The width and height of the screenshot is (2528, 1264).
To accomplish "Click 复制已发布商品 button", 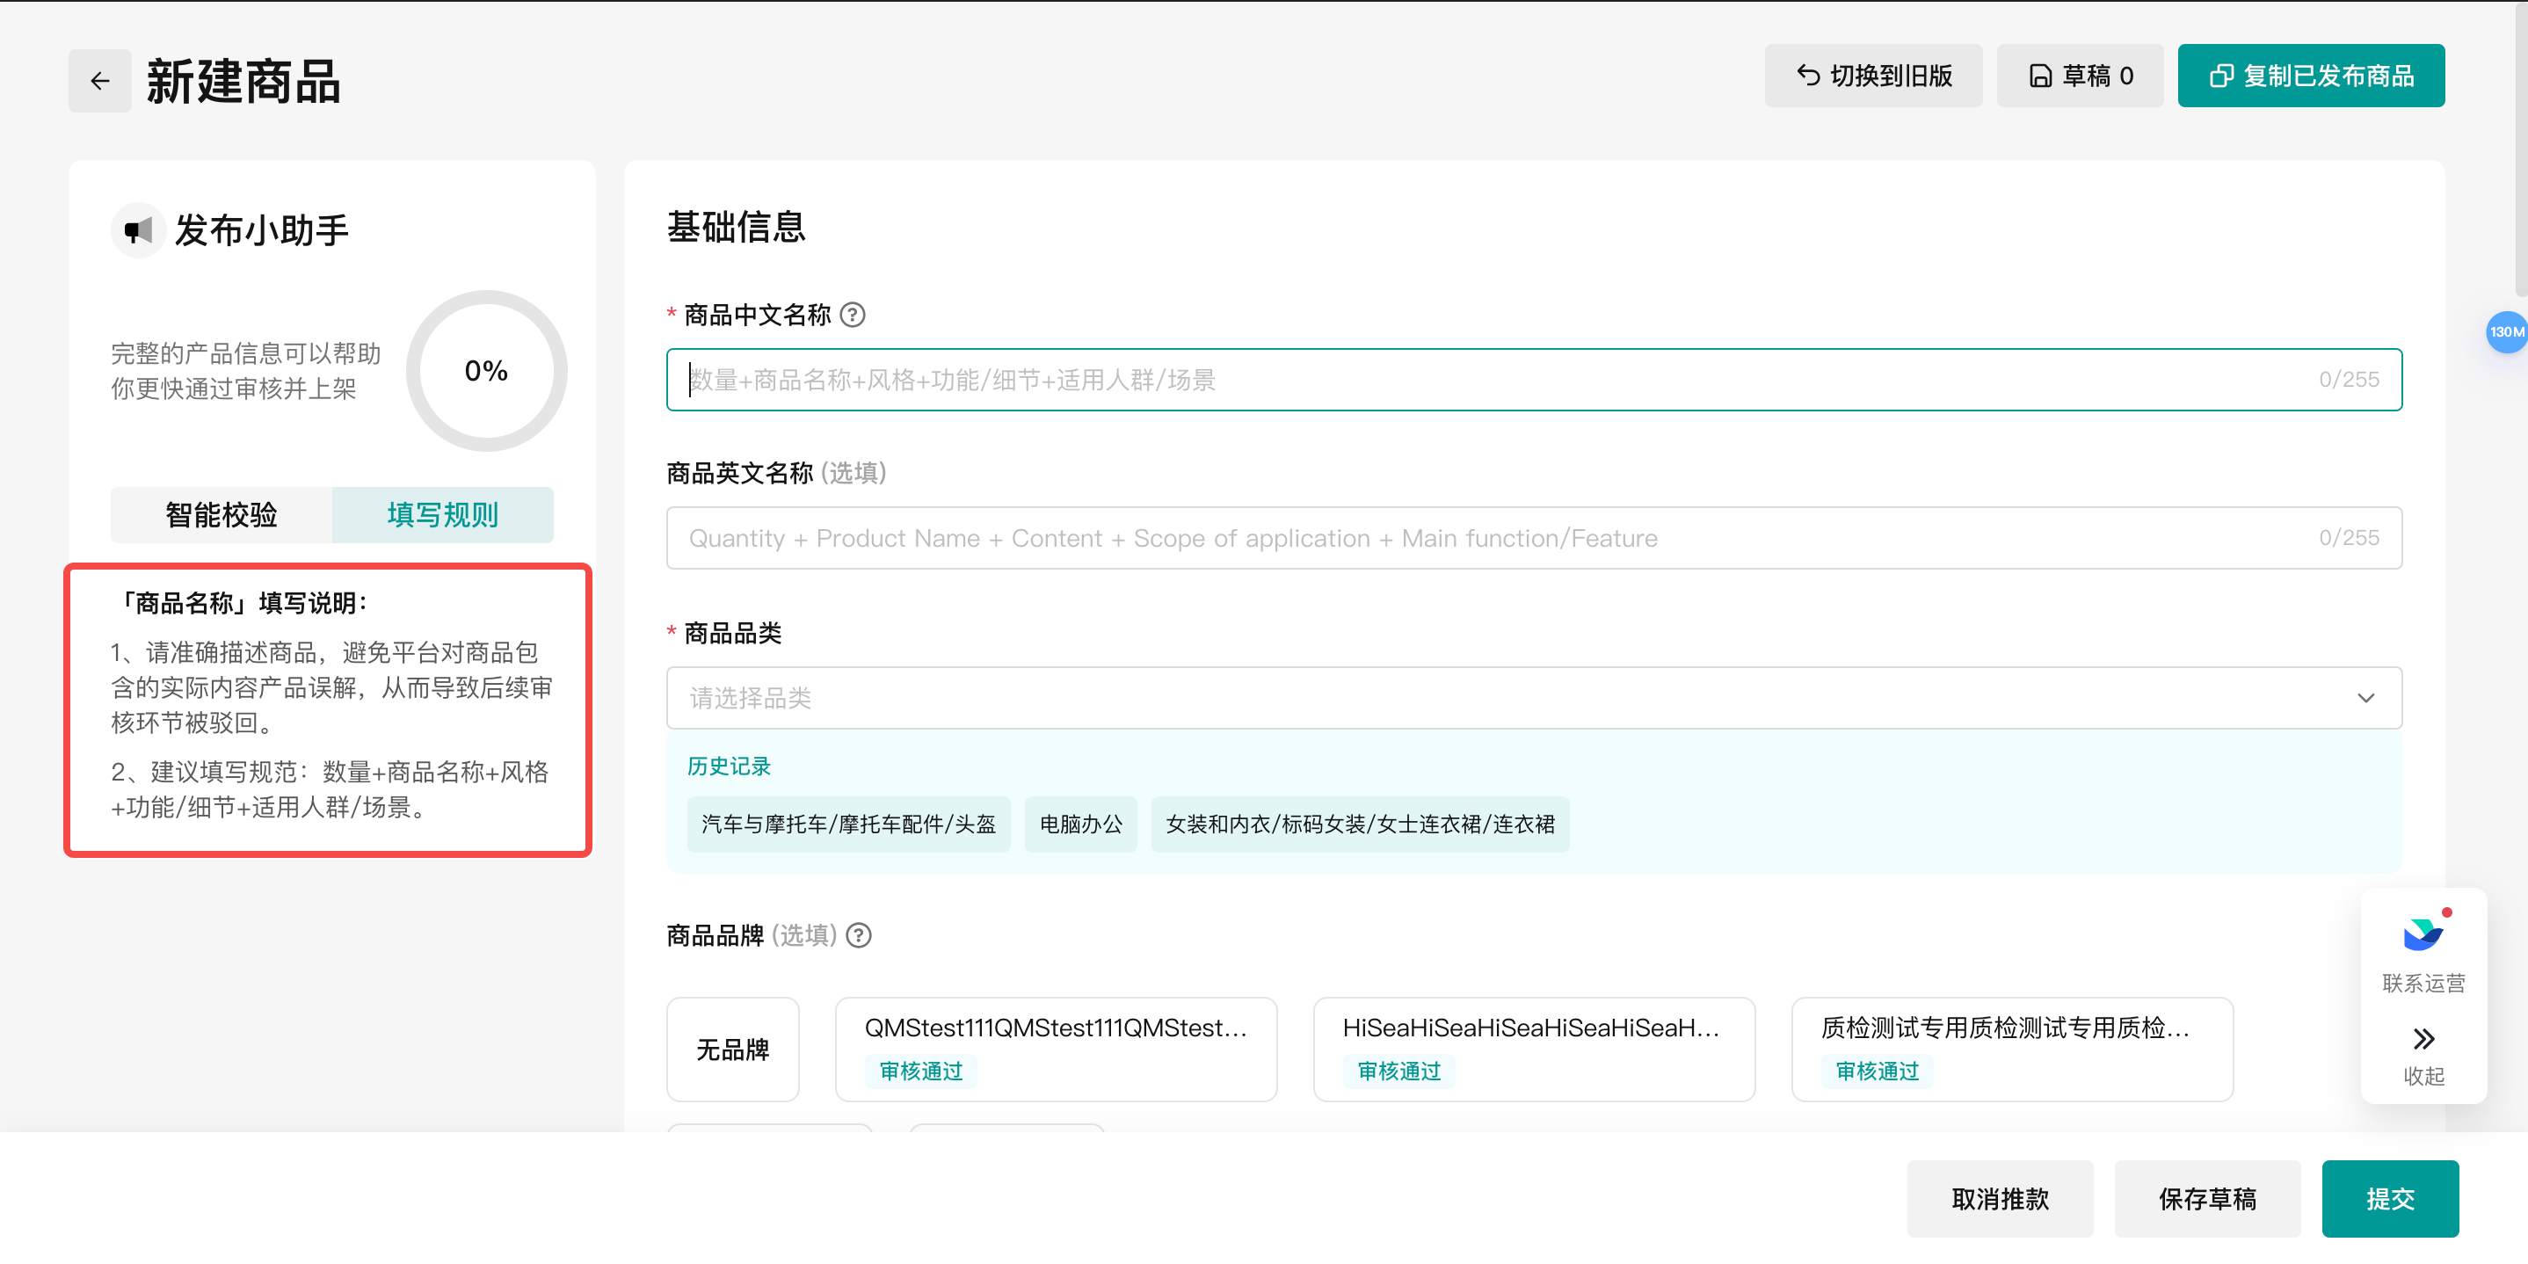I will click(x=2311, y=76).
